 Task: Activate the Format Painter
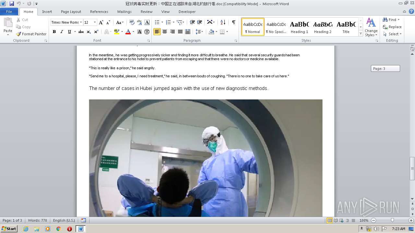click(x=31, y=34)
